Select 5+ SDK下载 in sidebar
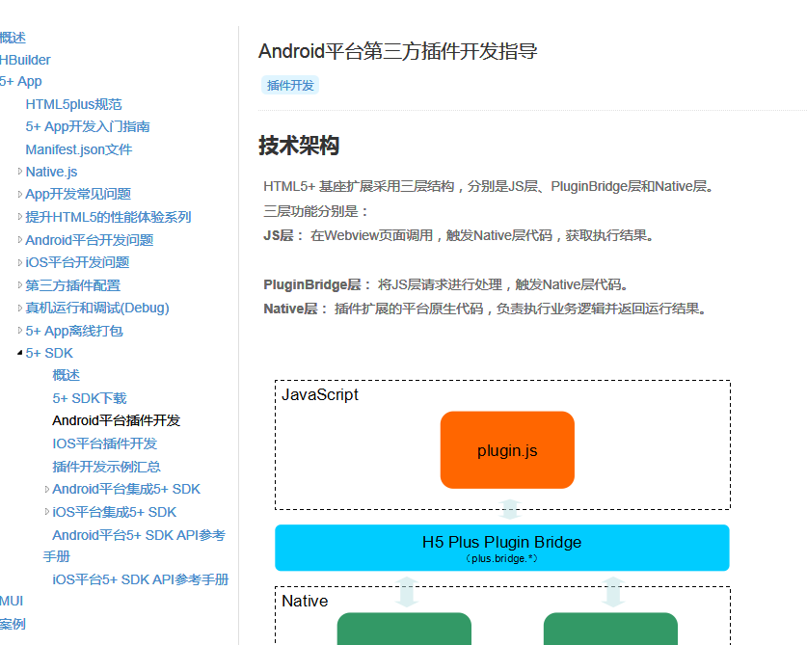 tap(90, 398)
